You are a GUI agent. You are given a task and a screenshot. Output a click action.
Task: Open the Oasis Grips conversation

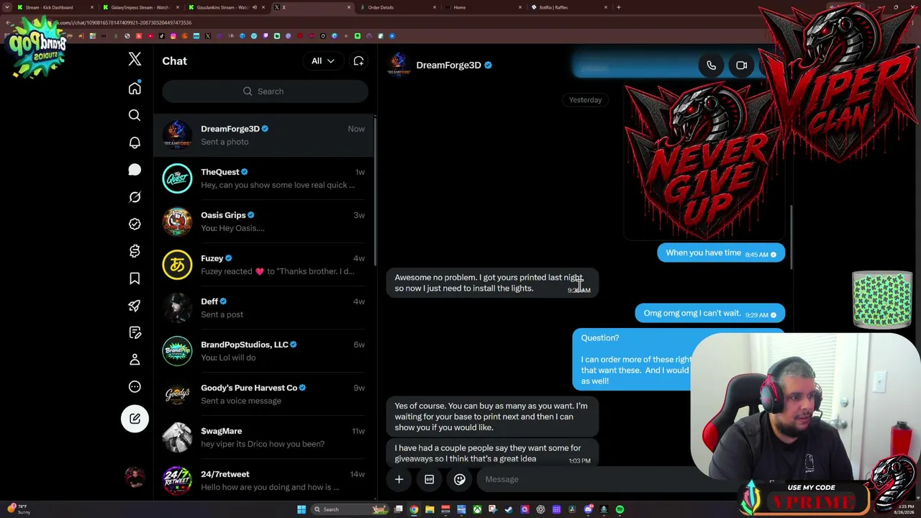(265, 222)
